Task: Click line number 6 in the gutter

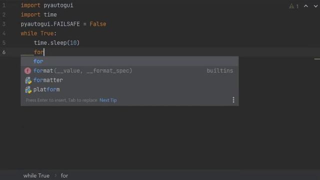Action: click(4, 52)
